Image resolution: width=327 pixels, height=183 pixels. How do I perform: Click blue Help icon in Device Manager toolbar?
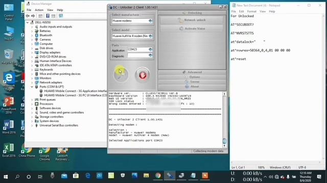(x=48, y=16)
